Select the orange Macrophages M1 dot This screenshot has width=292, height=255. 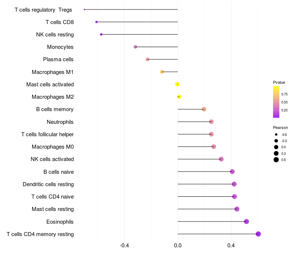click(162, 72)
